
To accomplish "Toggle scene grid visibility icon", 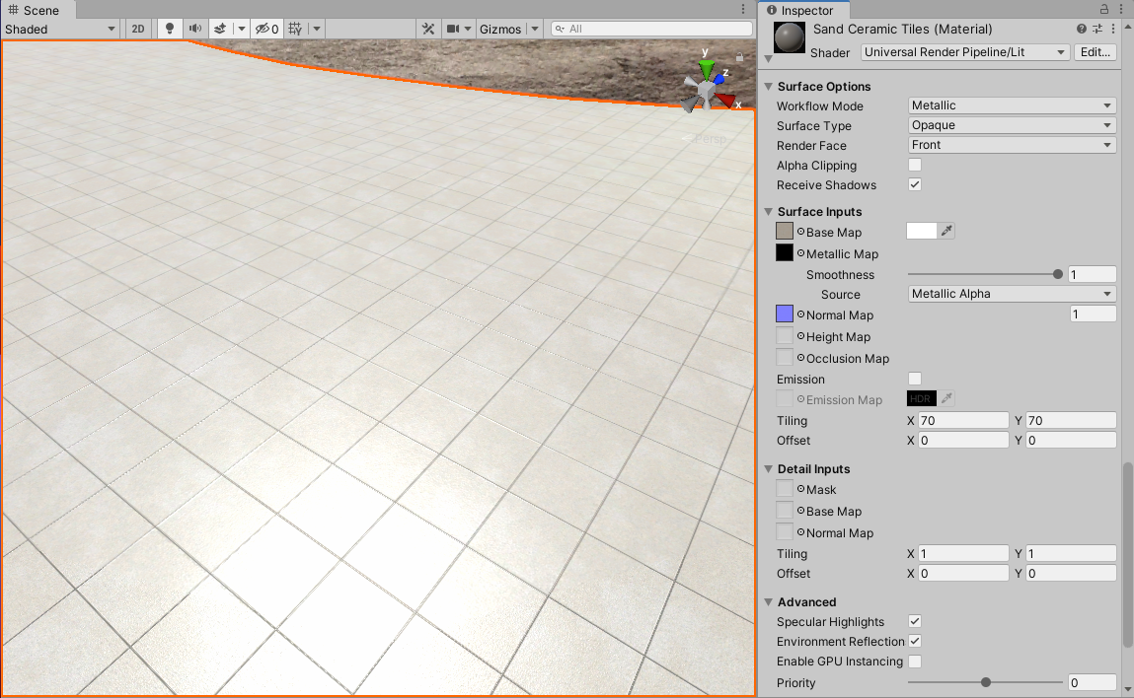I will 295,29.
